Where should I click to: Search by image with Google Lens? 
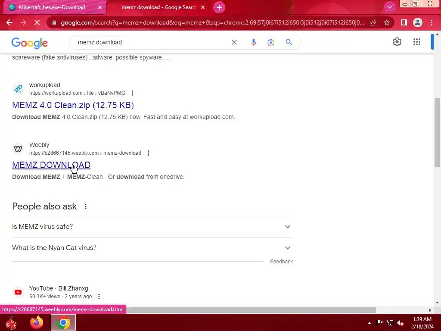click(x=270, y=42)
